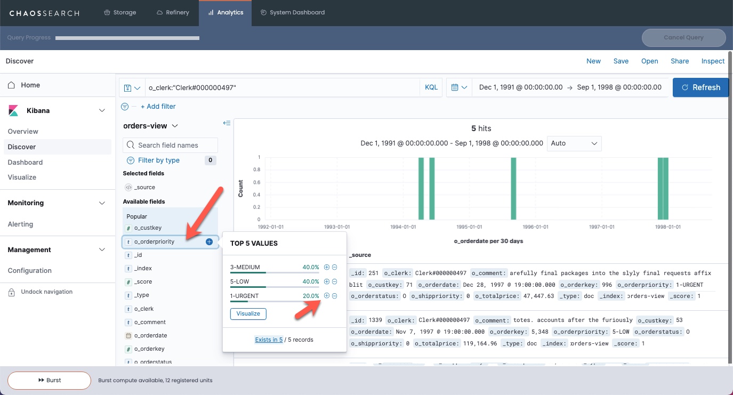Add o_orderpriority field as column
This screenshot has width=733, height=395.
[209, 241]
